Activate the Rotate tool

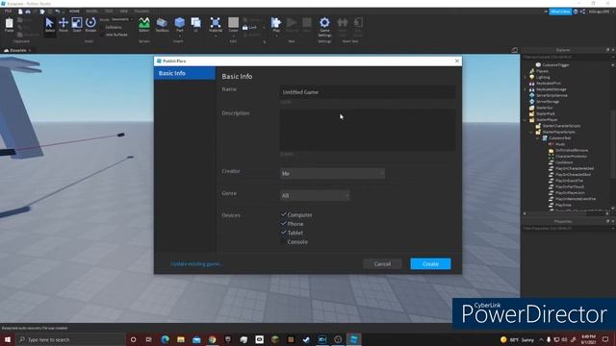pos(90,25)
